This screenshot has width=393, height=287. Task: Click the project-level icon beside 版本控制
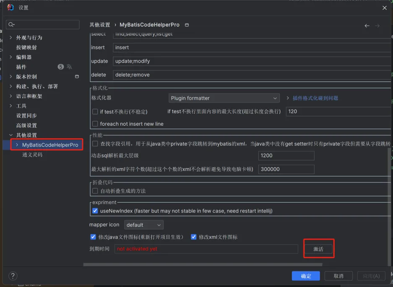click(77, 76)
